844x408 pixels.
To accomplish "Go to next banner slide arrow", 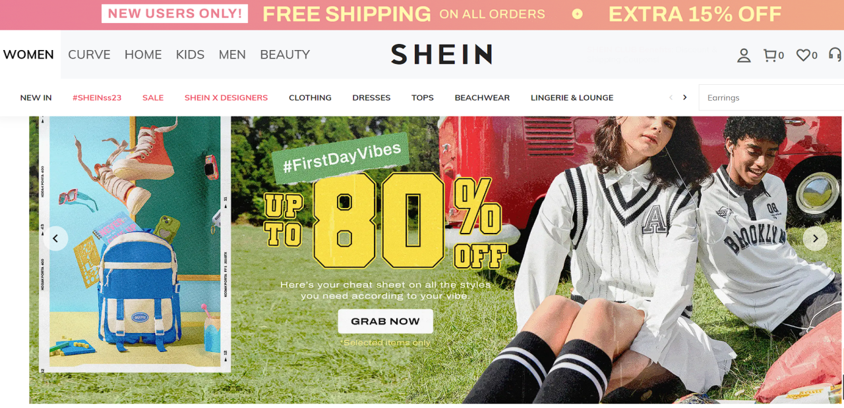I will tap(815, 238).
